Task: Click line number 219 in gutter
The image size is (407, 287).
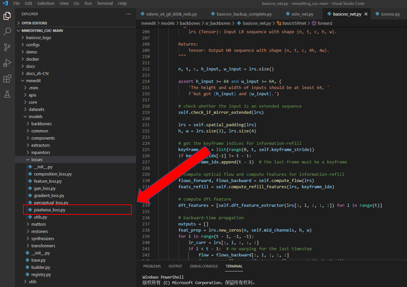Action: pyautogui.click(x=146, y=112)
